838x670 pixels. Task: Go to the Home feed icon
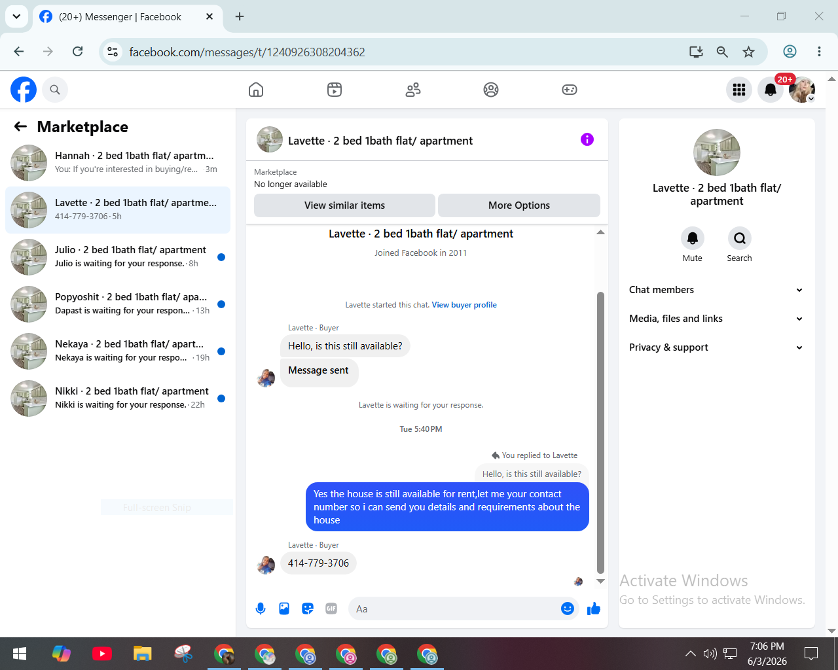coord(256,90)
